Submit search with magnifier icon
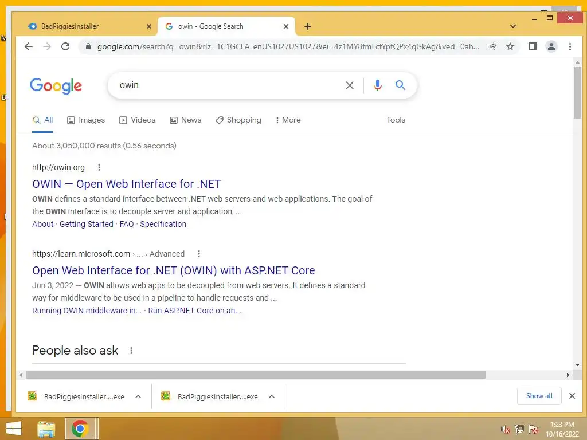 [x=400, y=85]
